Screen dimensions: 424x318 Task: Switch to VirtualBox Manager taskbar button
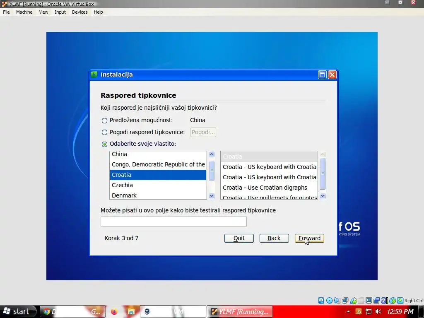click(173, 311)
